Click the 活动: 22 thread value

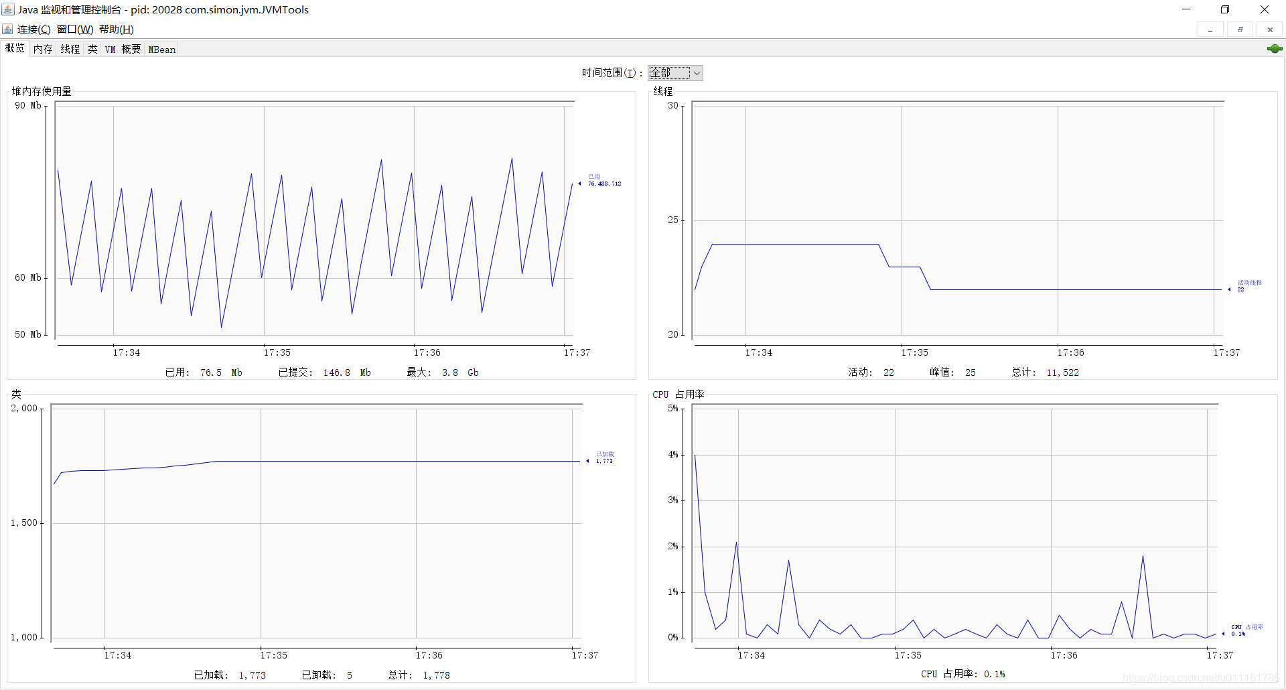point(871,372)
